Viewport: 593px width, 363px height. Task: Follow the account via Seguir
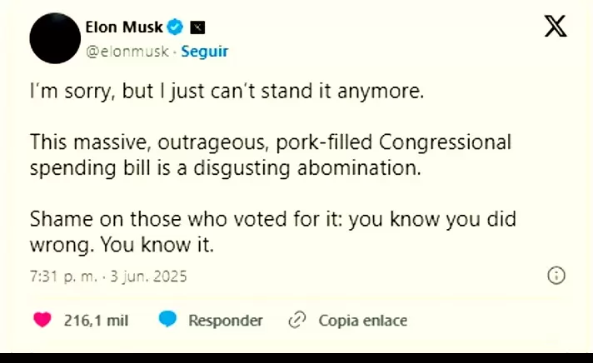204,51
